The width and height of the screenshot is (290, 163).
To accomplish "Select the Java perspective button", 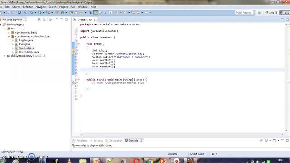I will [285, 13].
